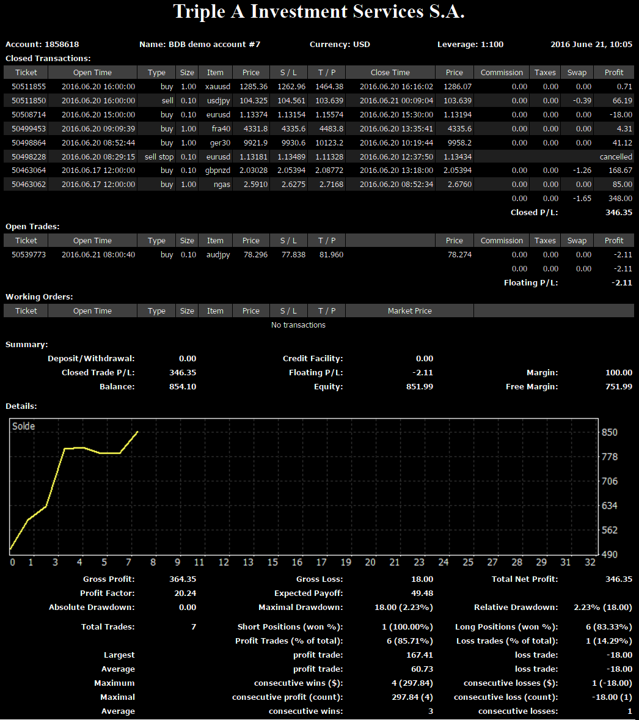Click the Profit Trades value 6 (85.71%)
The height and width of the screenshot is (720, 639).
pos(409,641)
